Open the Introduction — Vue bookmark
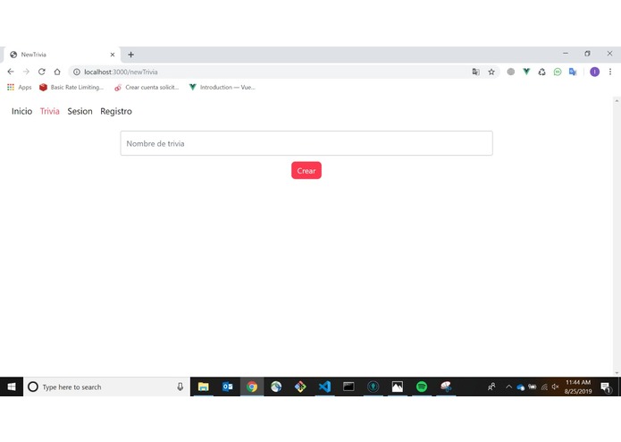 tap(222, 87)
